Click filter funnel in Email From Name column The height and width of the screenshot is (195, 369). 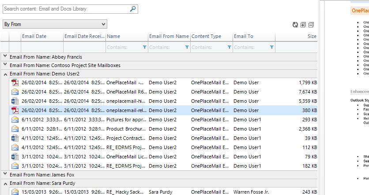(187, 47)
